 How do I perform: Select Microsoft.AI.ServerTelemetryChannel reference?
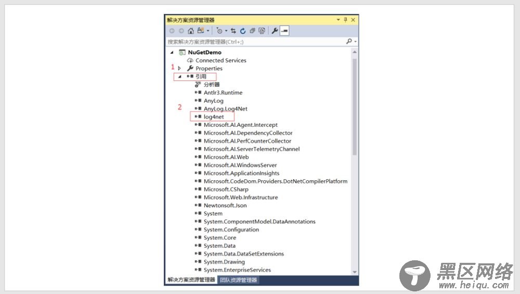point(252,149)
